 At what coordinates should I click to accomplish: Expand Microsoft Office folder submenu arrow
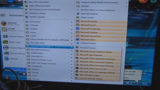coord(72,44)
